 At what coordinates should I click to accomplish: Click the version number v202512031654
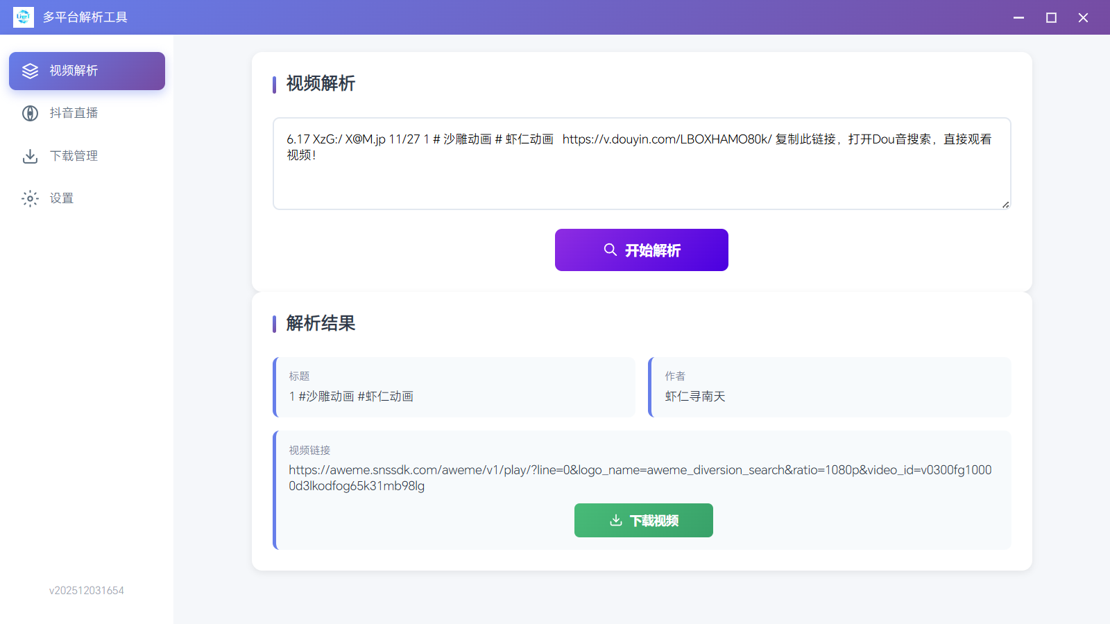tap(86, 590)
